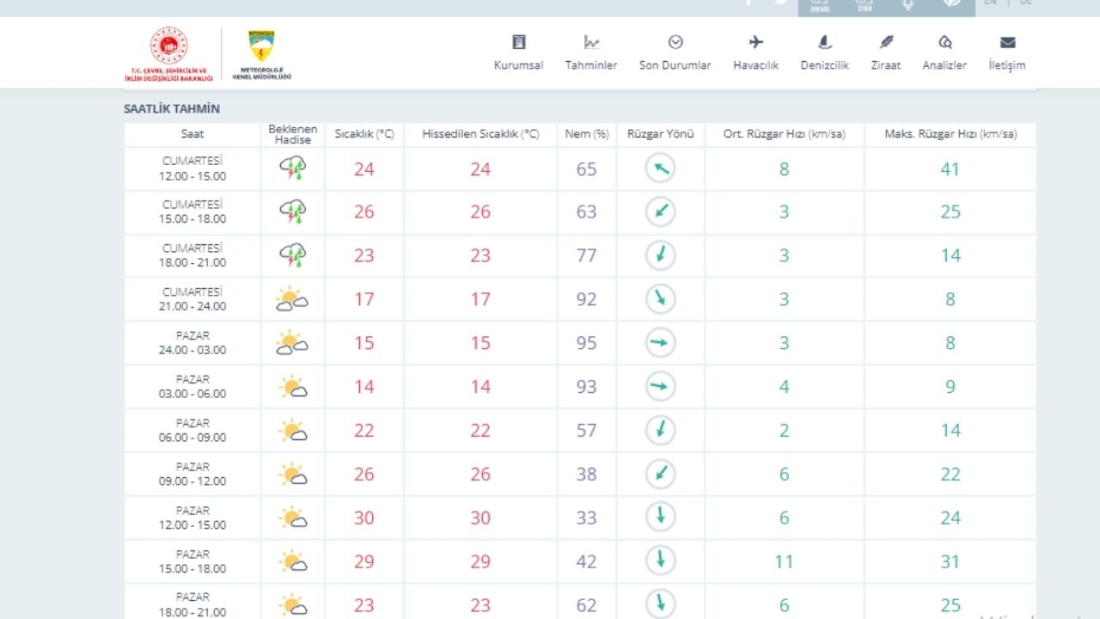Click wind direction arrow for Pazar 15.00 - 18.00

[660, 561]
